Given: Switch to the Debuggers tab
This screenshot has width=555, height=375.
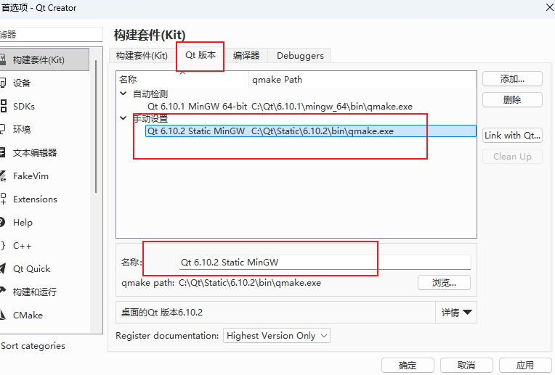Looking at the screenshot, I should [x=300, y=56].
